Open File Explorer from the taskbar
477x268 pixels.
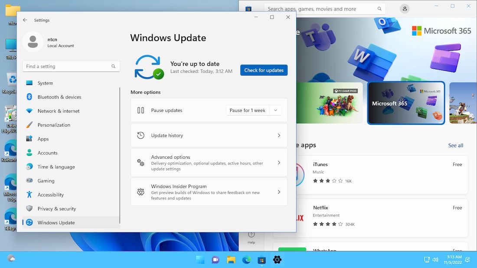coord(231,260)
